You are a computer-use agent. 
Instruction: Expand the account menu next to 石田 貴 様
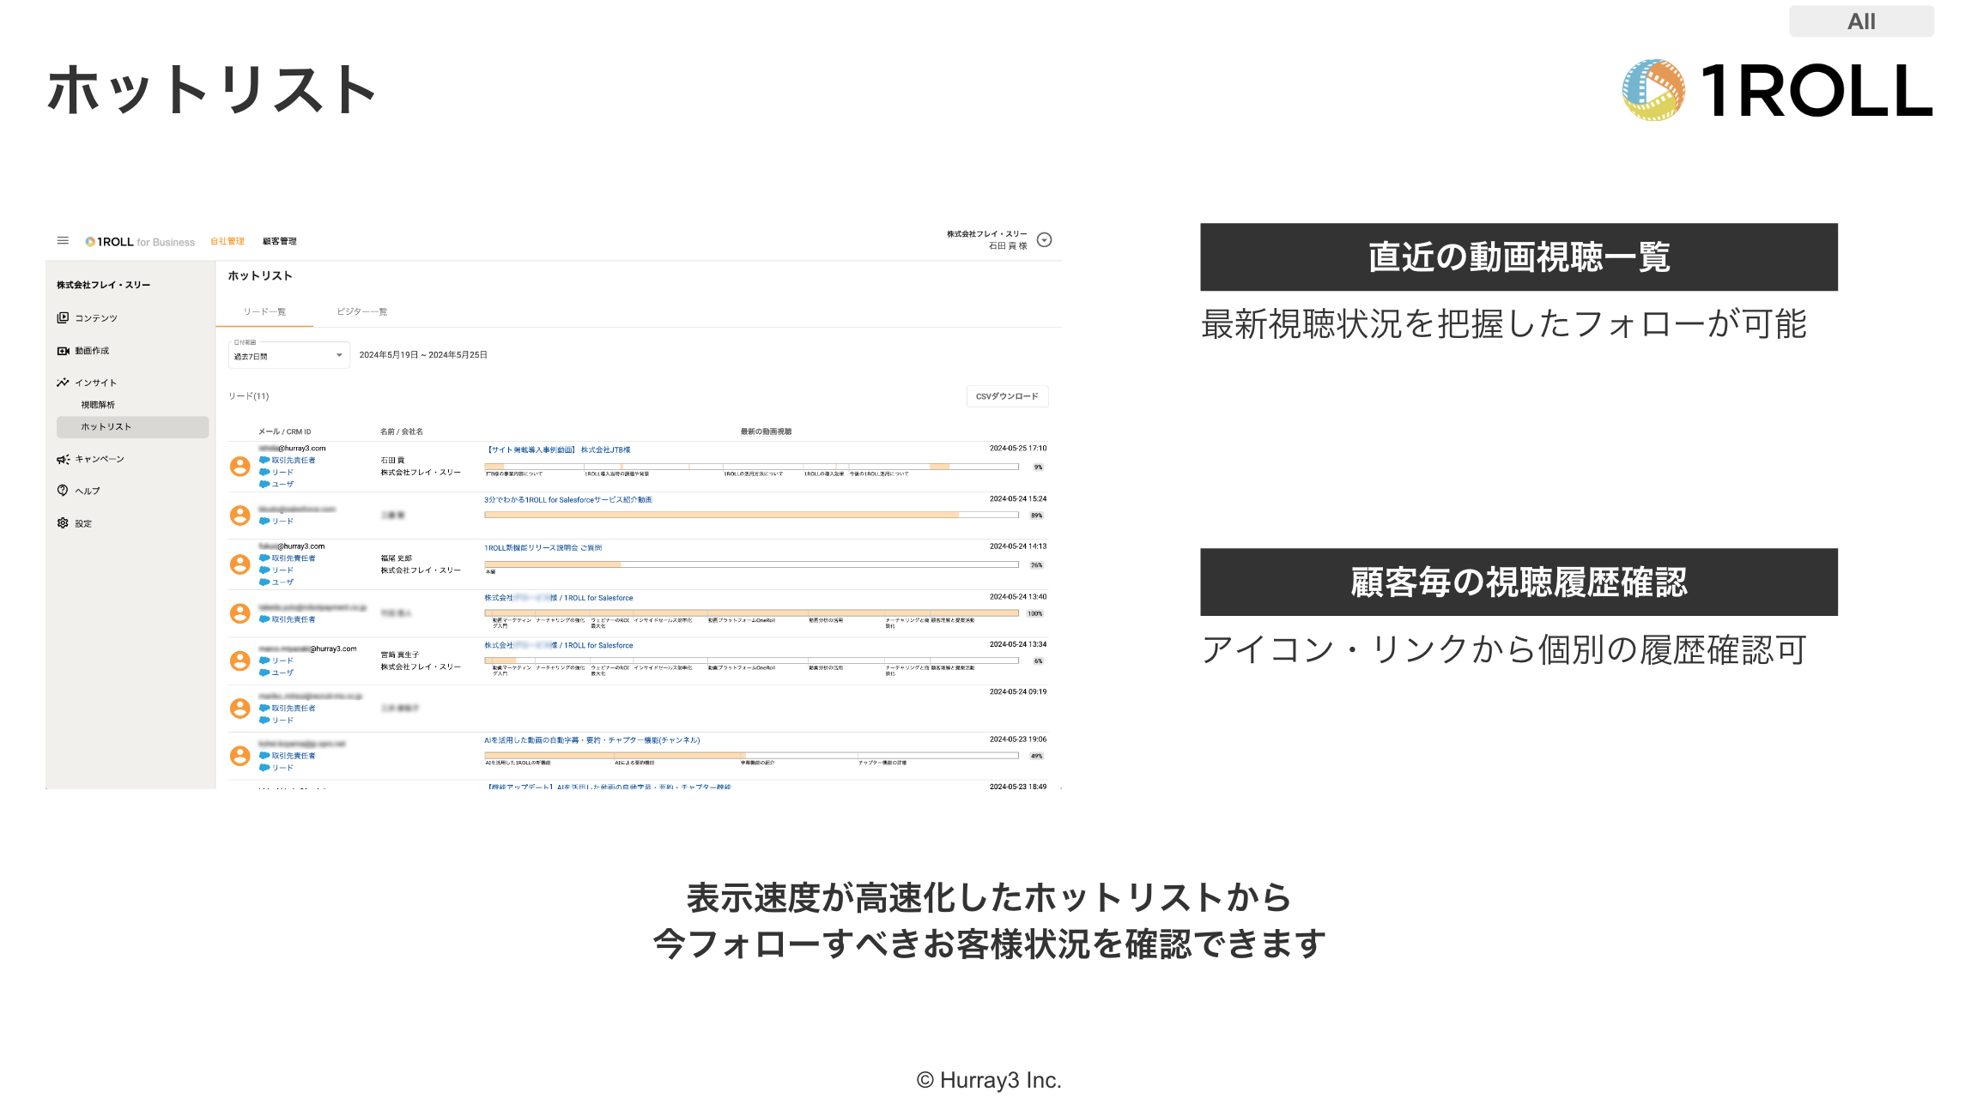pos(1044,240)
